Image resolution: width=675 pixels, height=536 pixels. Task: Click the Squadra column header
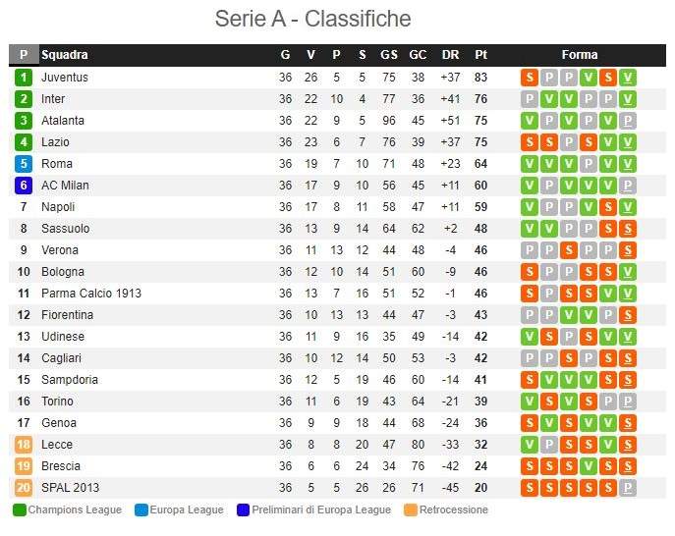click(x=65, y=55)
